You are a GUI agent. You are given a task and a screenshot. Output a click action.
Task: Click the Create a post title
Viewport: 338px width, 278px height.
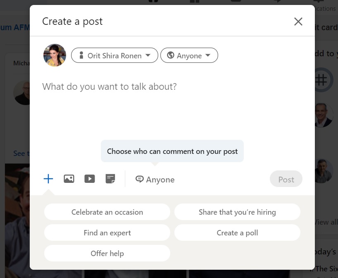pyautogui.click(x=72, y=22)
